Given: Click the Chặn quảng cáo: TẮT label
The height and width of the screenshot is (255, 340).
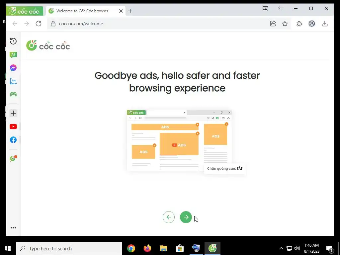Looking at the screenshot, I should (225, 168).
